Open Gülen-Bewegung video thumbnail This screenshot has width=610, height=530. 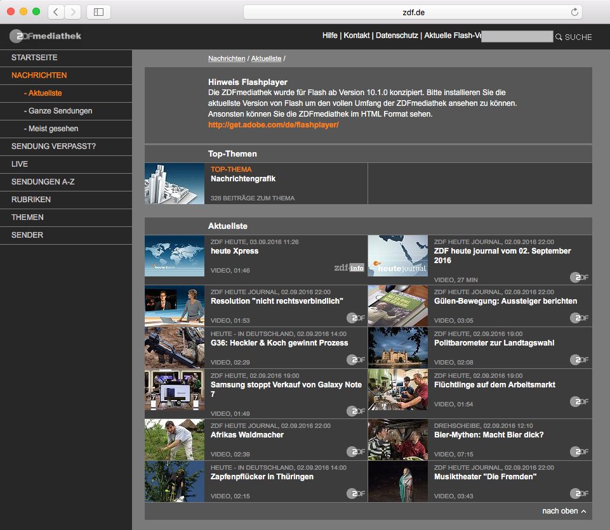pyautogui.click(x=397, y=306)
